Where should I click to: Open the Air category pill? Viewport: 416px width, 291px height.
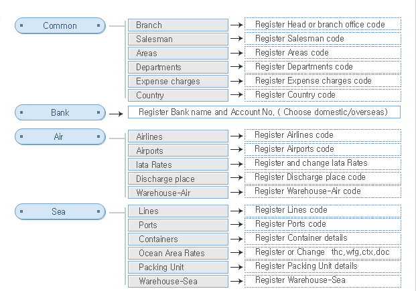(60, 136)
